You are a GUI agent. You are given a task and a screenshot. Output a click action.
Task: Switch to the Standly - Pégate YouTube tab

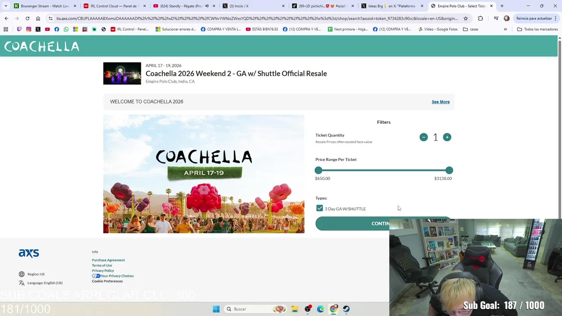(x=184, y=6)
